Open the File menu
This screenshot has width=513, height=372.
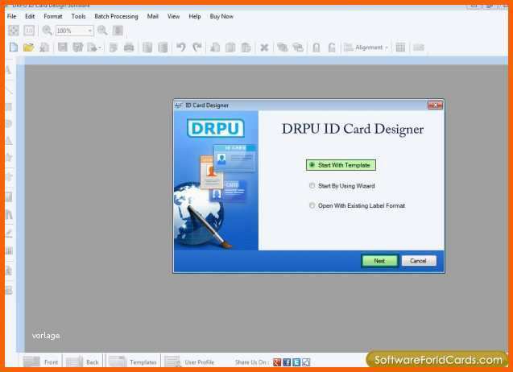point(11,16)
